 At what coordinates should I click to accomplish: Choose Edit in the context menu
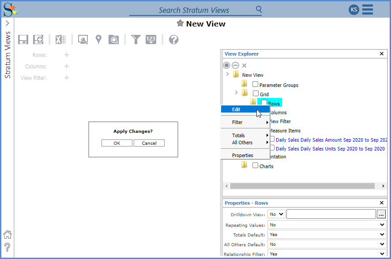point(245,109)
